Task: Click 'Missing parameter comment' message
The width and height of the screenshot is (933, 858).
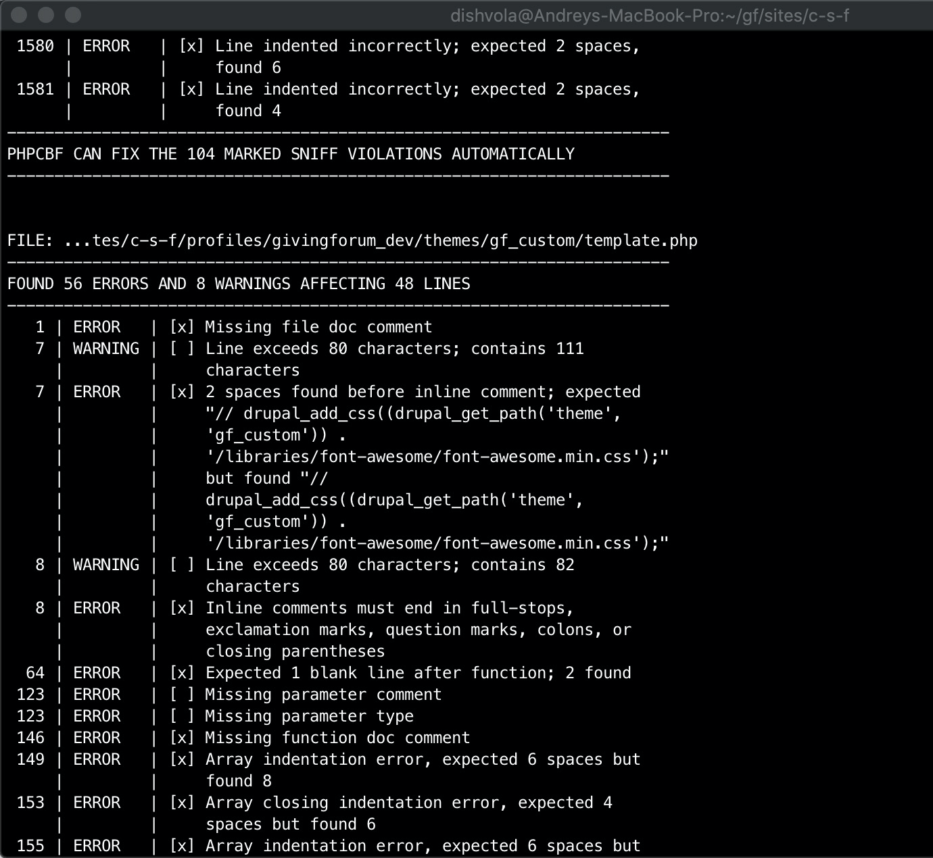Action: pos(323,695)
